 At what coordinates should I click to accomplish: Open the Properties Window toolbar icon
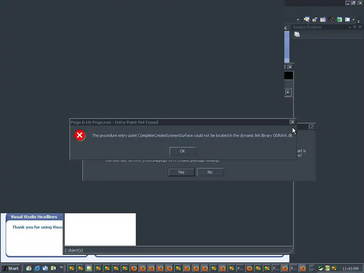pyautogui.click(x=315, y=20)
